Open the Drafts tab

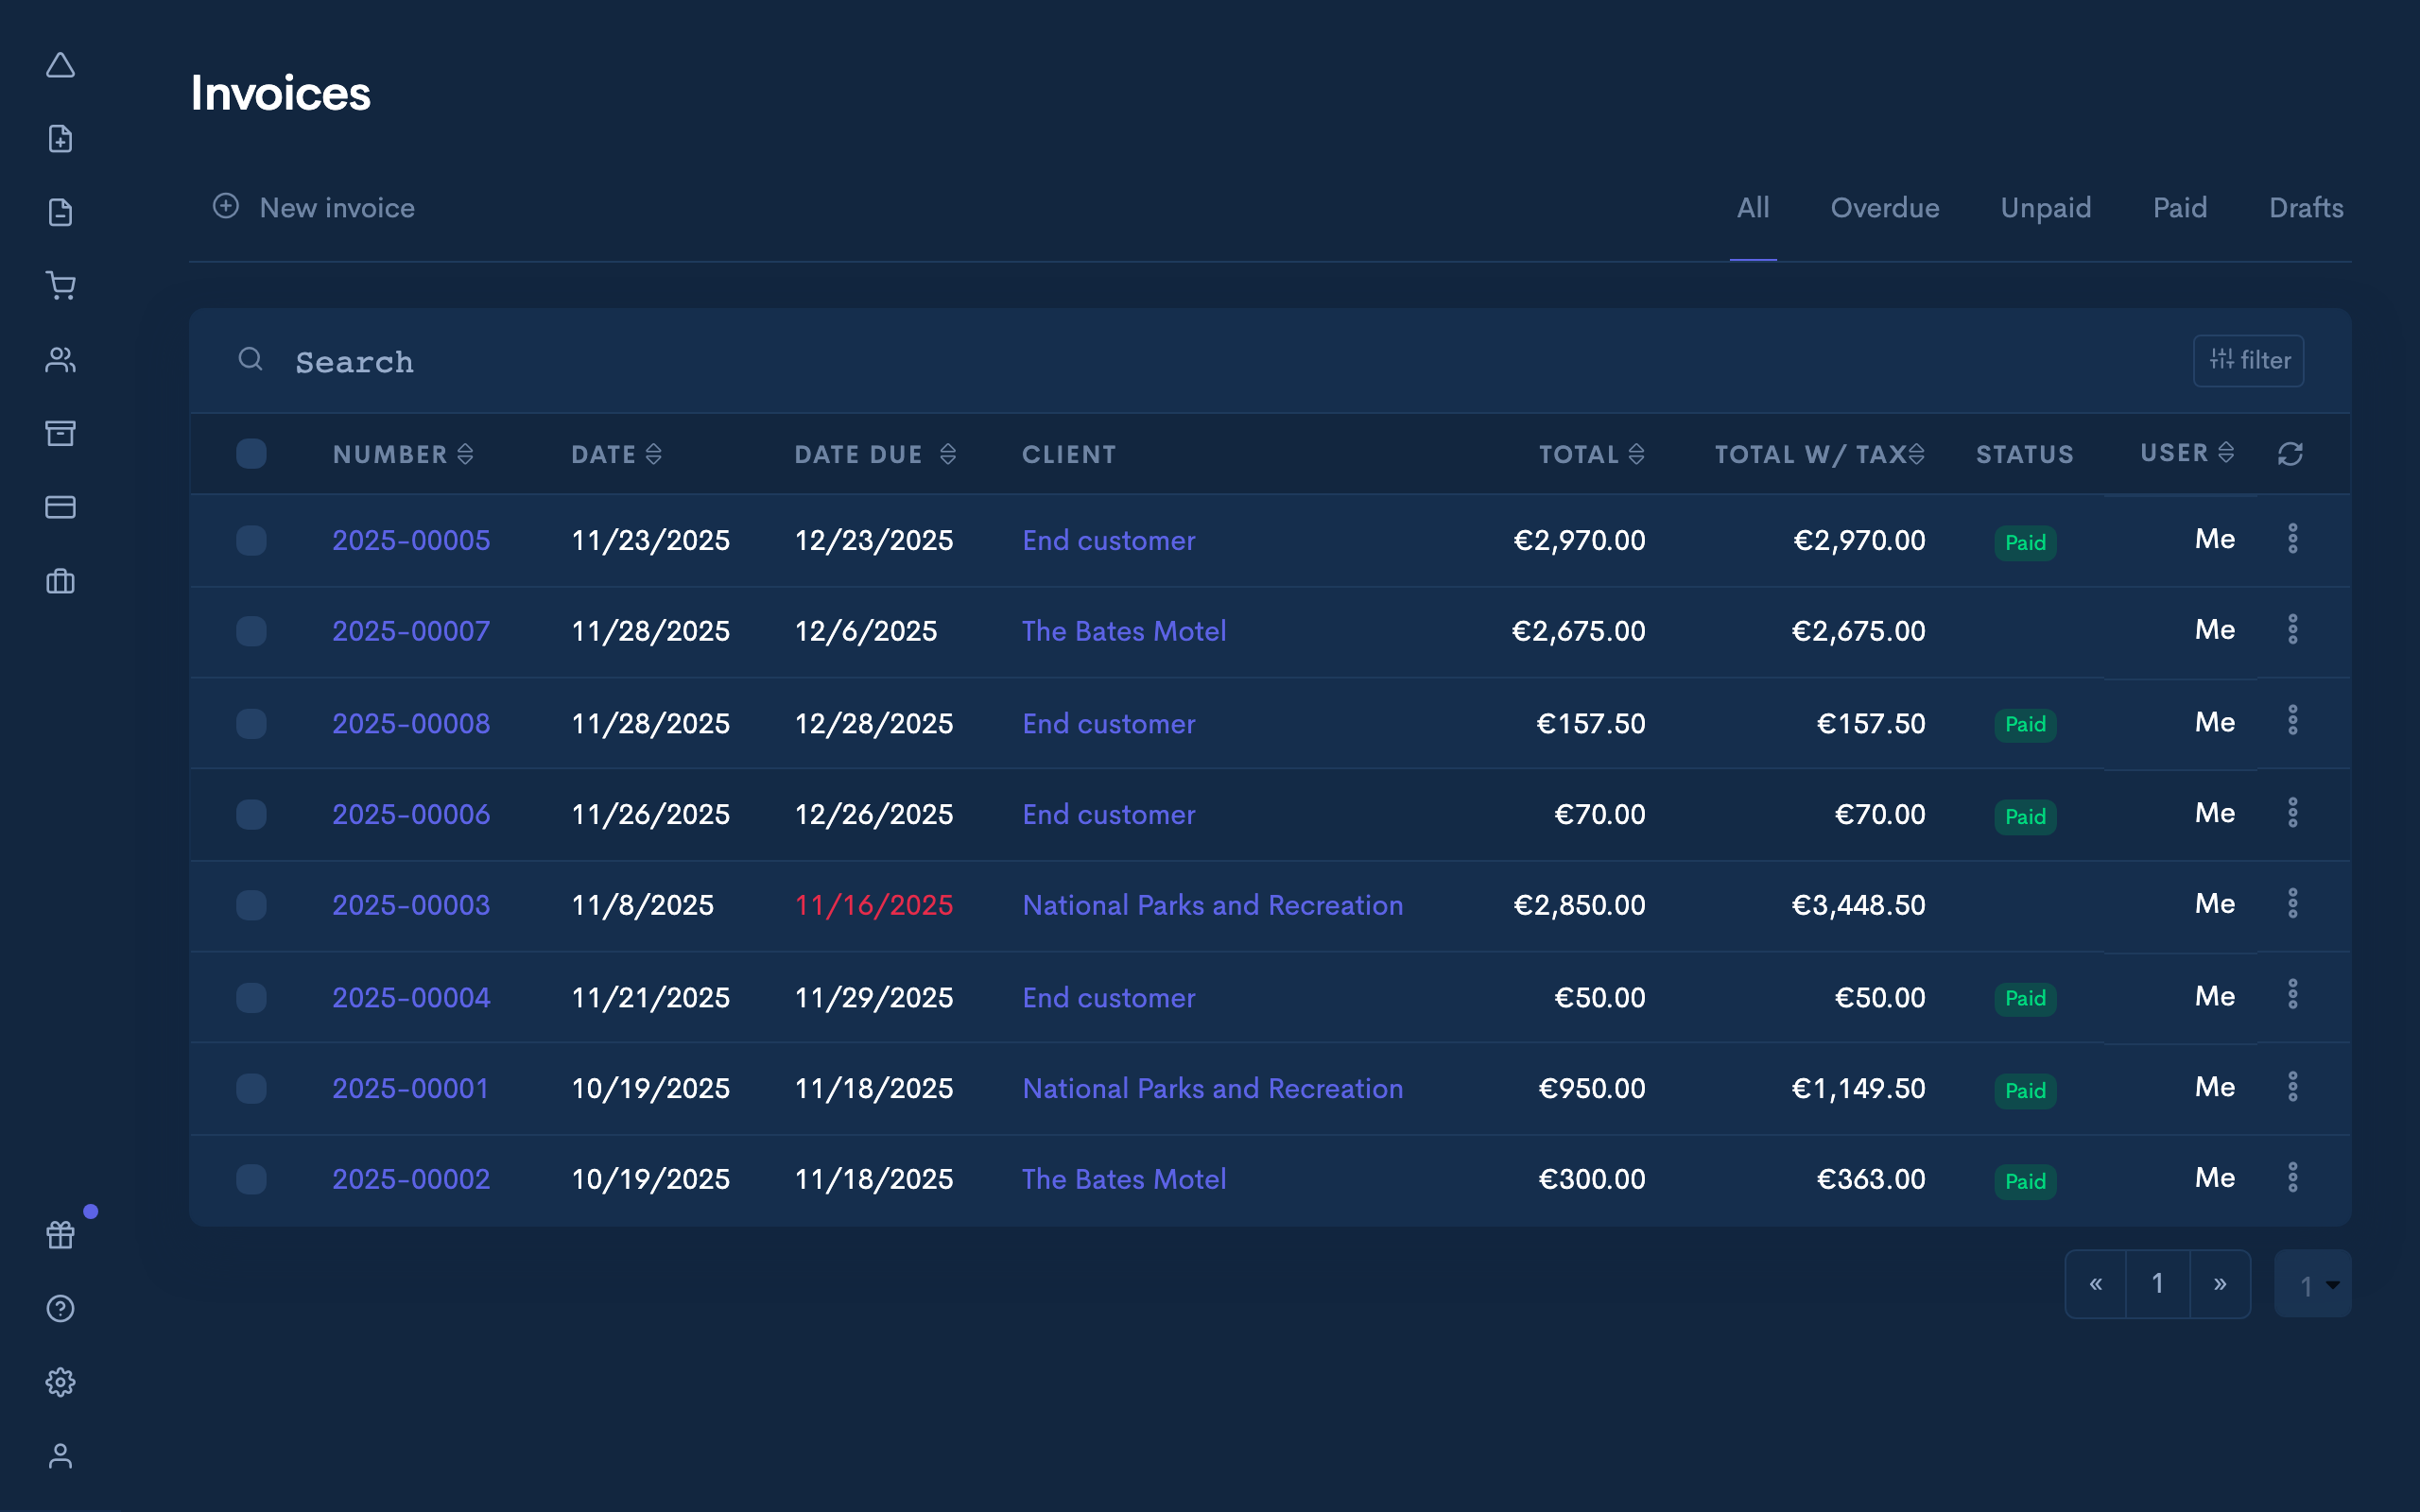point(2305,208)
